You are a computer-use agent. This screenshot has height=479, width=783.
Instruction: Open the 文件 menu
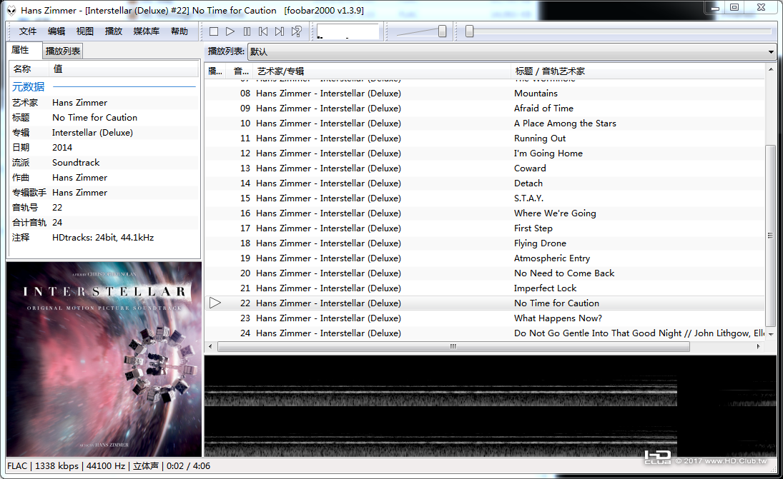[x=28, y=31]
